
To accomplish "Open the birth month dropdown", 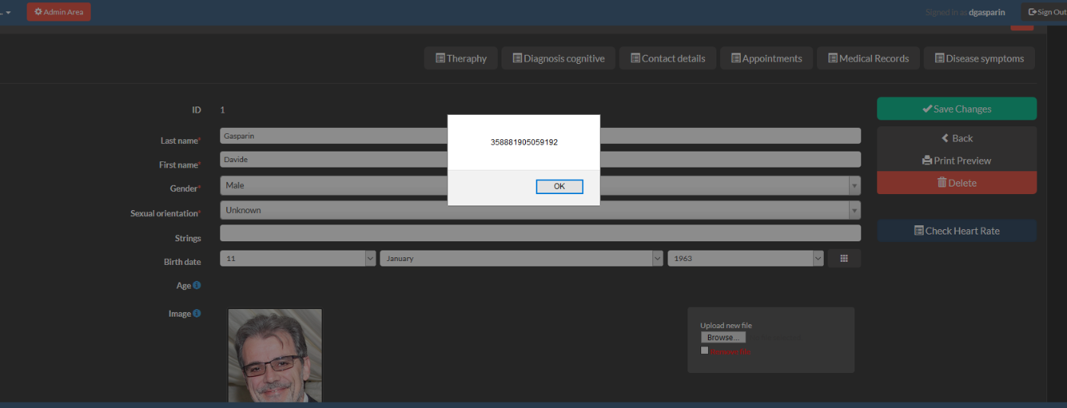I will click(x=522, y=258).
